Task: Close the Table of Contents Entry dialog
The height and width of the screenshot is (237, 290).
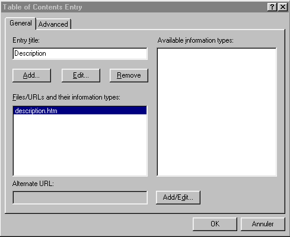Action: pos(283,7)
